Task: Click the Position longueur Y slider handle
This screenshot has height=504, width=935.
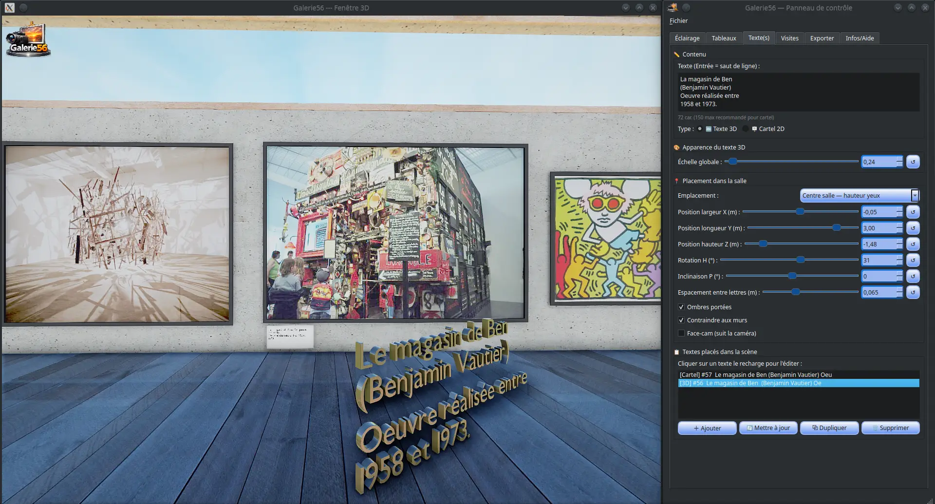Action: 836,227
